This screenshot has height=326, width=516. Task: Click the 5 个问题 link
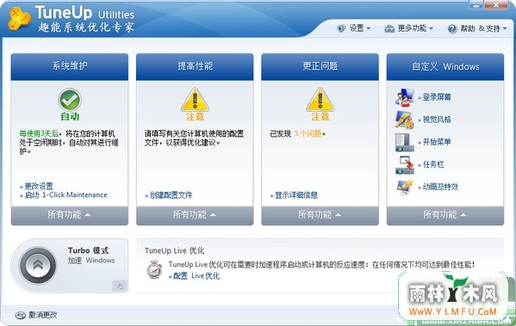308,133
